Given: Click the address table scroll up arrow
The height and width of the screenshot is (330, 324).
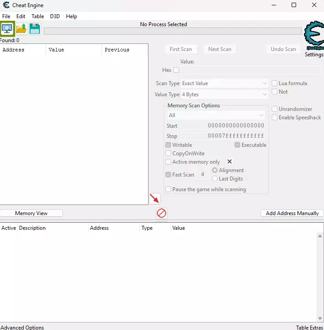Looking at the screenshot, I should point(320,236).
